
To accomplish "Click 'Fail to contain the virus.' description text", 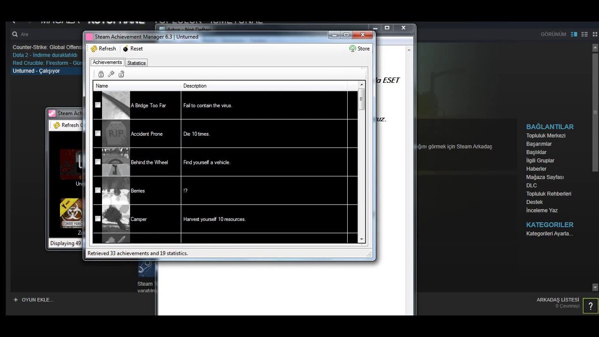I will click(208, 105).
